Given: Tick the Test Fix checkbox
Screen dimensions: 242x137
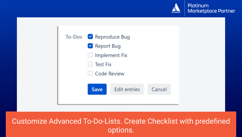Looking at the screenshot, I should (x=90, y=64).
